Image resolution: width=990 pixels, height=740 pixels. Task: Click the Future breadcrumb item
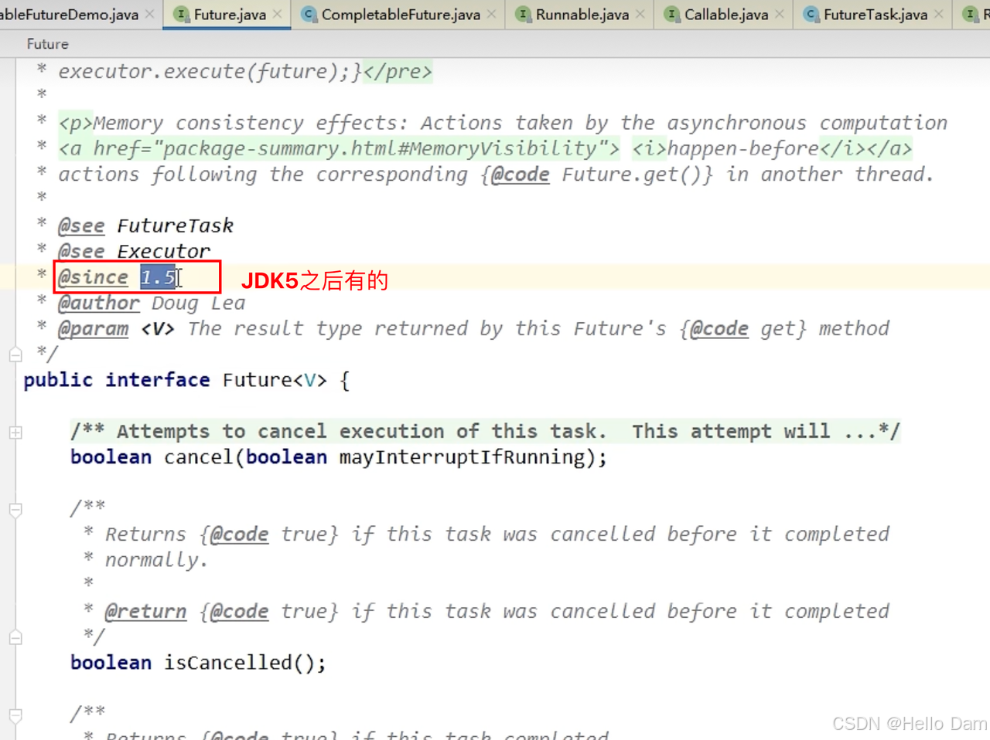(47, 44)
